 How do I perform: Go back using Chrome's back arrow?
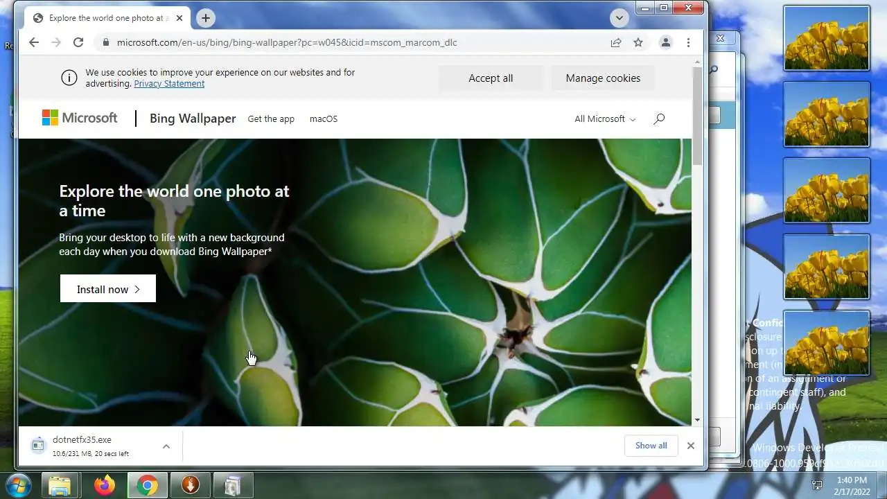coord(34,42)
